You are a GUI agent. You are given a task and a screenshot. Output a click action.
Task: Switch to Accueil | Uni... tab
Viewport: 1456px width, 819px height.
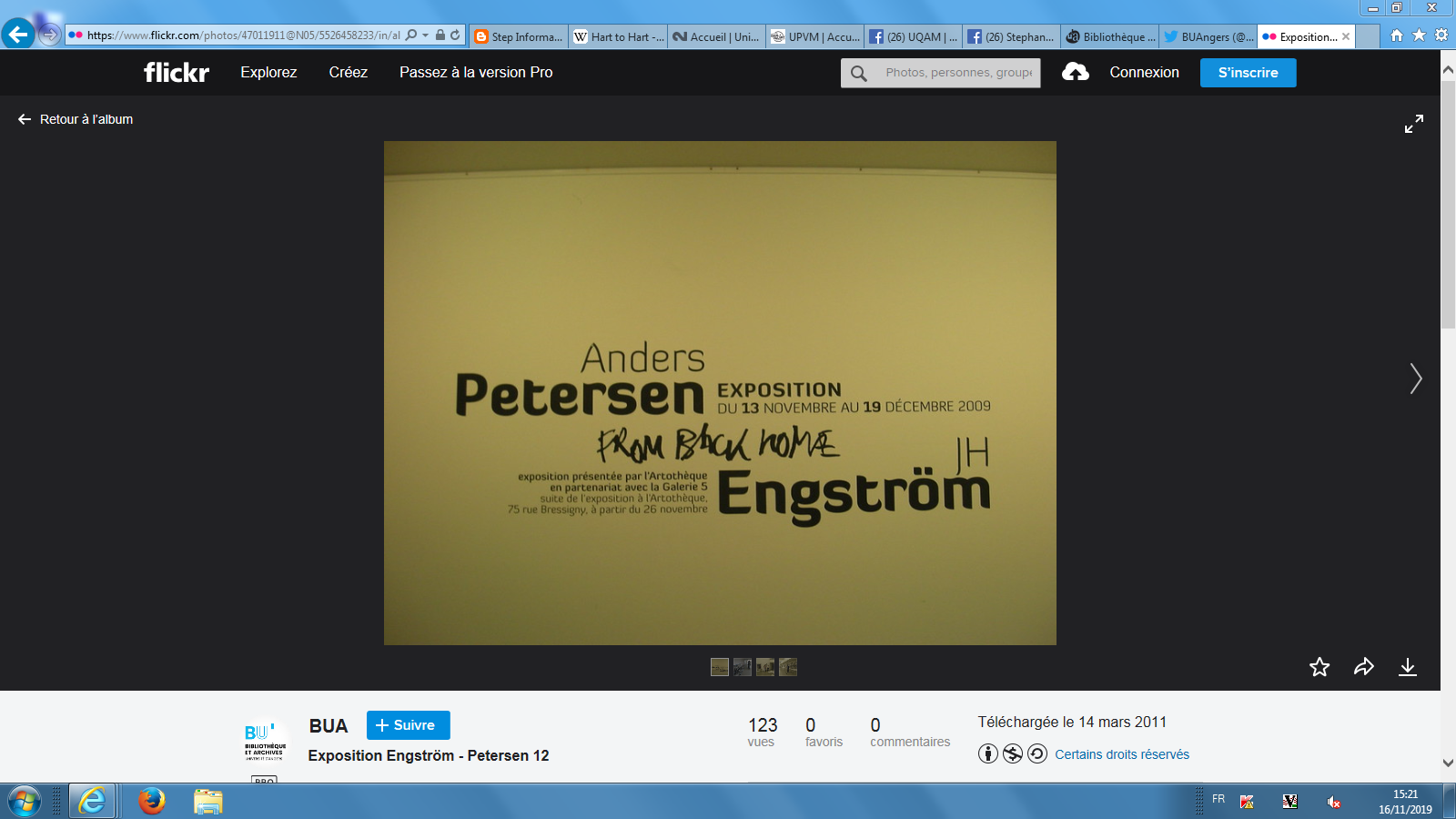click(x=717, y=36)
